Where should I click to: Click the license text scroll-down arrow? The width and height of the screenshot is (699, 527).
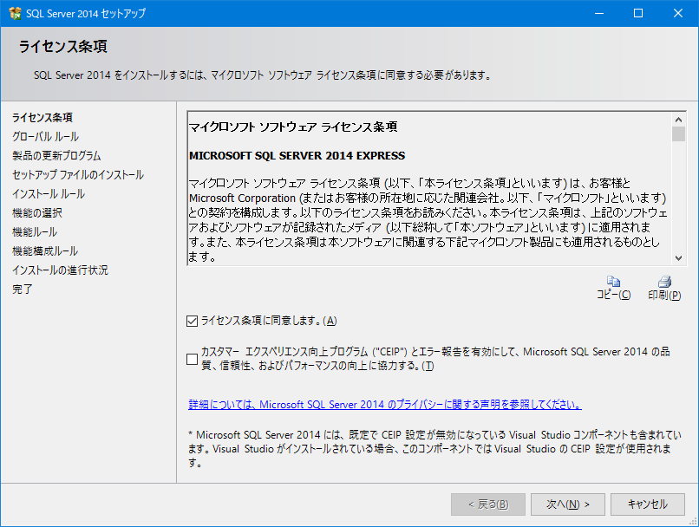[x=678, y=258]
